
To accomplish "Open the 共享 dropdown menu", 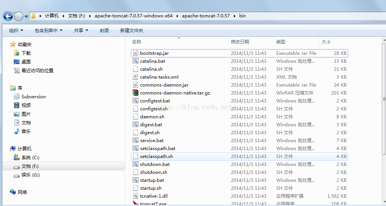I will pyautogui.click(x=81, y=31).
